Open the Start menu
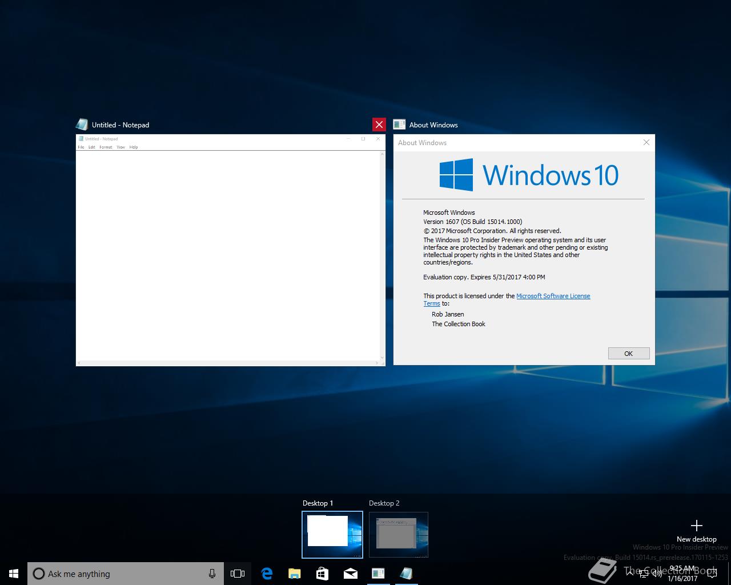The height and width of the screenshot is (585, 731). (x=14, y=574)
